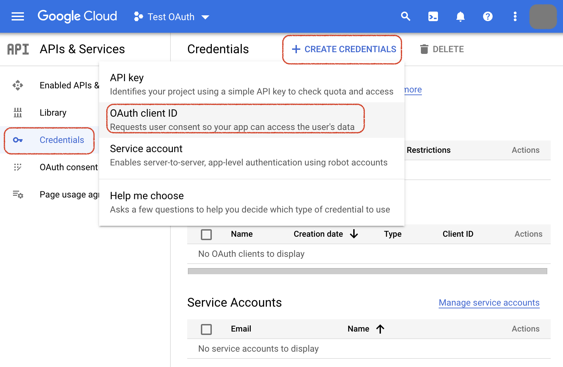Open the three-dot more options menu

515,16
